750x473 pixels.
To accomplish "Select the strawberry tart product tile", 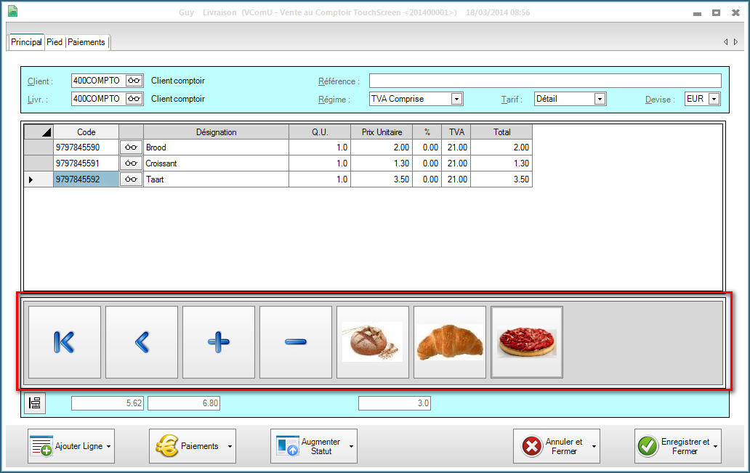I will coord(527,342).
